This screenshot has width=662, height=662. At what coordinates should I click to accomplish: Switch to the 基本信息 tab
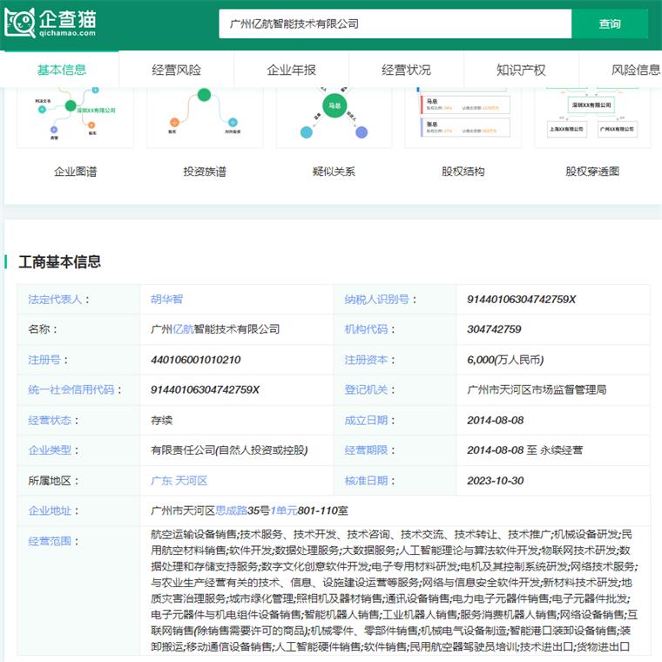(61, 70)
